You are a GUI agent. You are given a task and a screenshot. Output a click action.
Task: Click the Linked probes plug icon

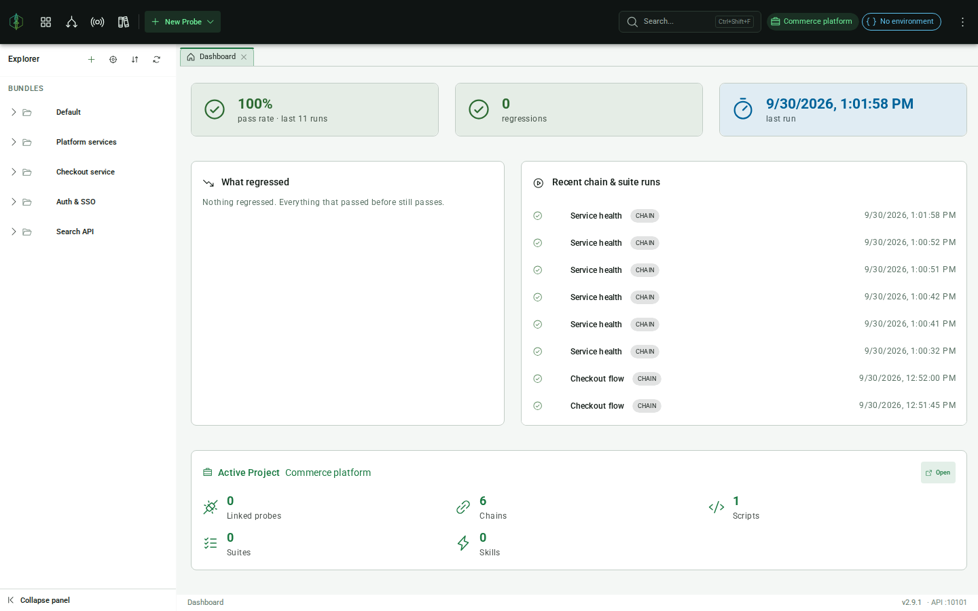click(211, 507)
